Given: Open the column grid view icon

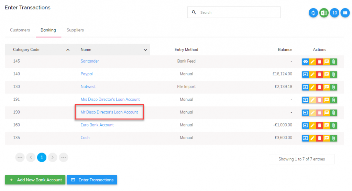Looking at the screenshot, I should point(345,13).
